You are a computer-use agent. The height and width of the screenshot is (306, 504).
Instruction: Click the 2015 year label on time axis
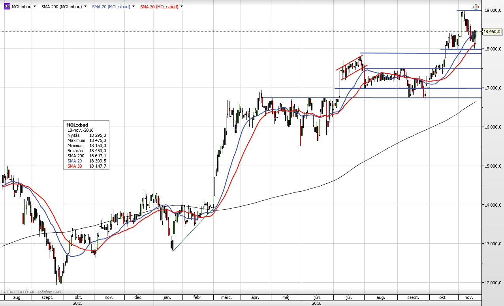(78, 303)
